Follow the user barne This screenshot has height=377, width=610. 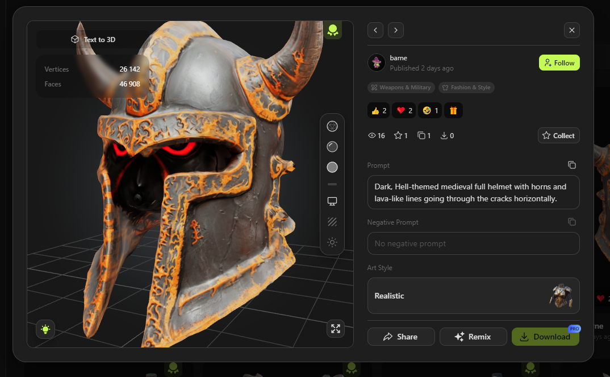559,63
